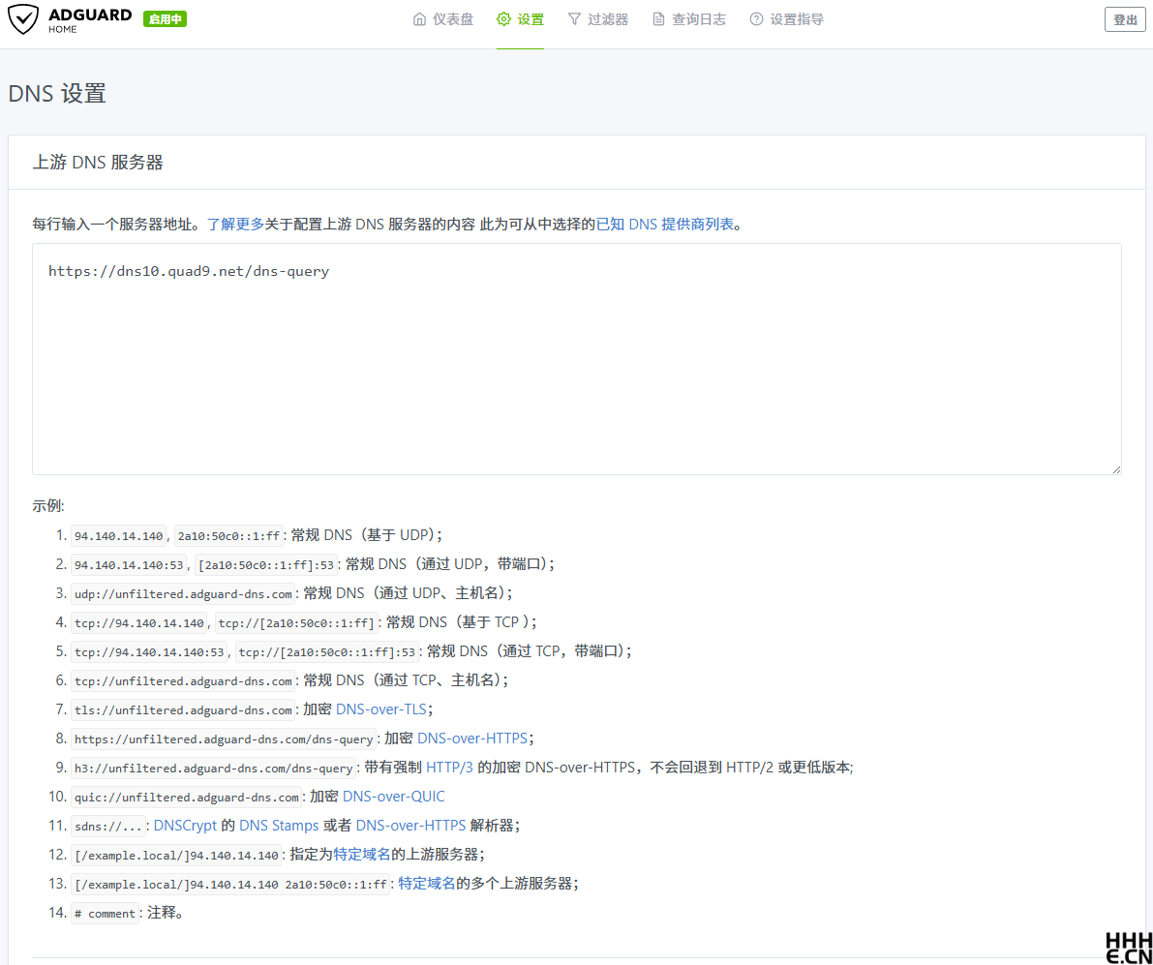Open the DNS Stamps link
The image size is (1153, 965).
coord(279,826)
